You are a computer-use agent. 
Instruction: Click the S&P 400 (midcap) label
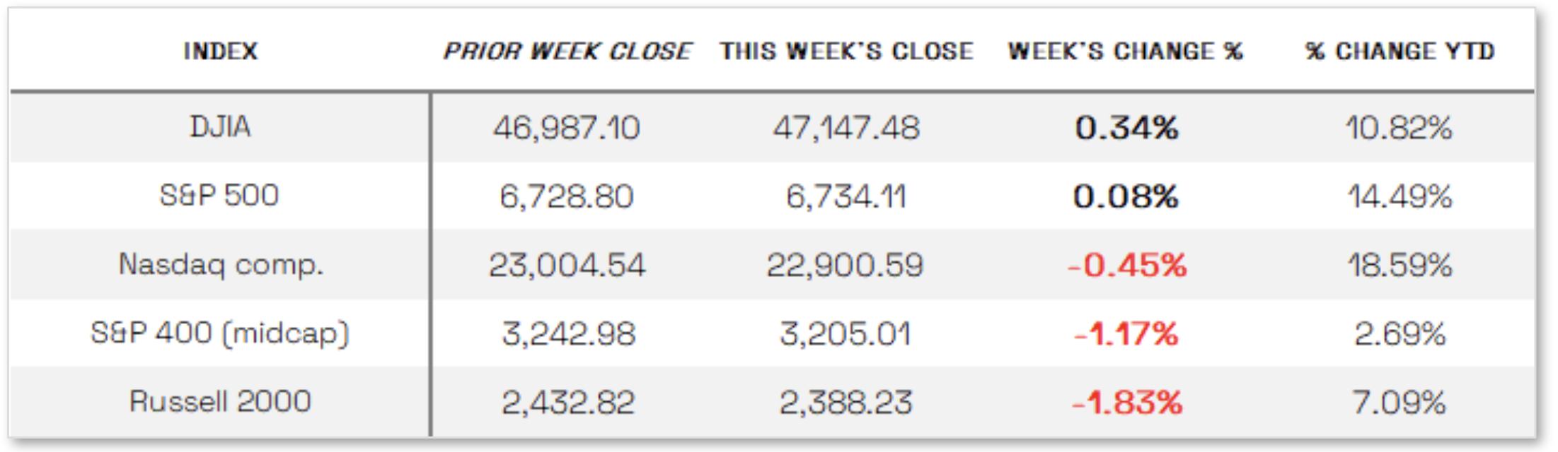(x=220, y=333)
